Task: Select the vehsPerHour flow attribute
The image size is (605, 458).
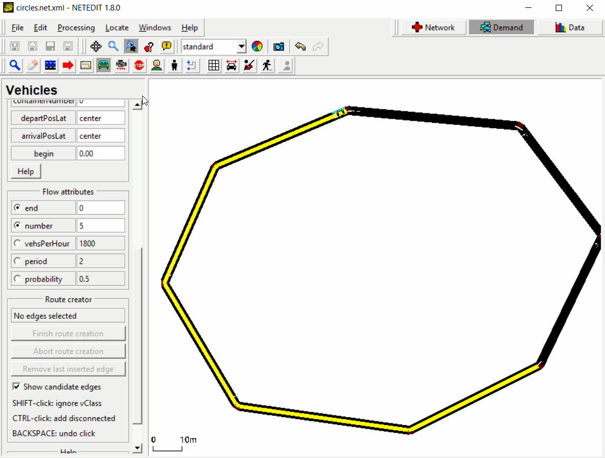Action: 17,243
